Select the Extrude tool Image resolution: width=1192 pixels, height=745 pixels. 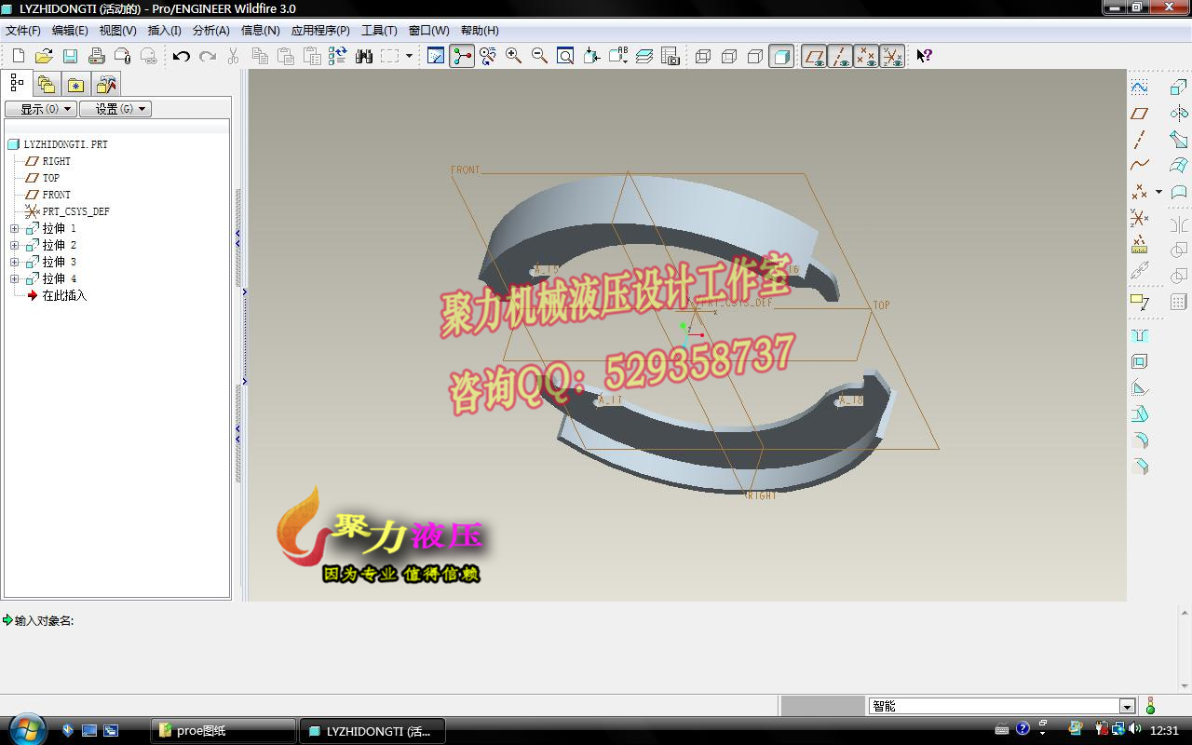point(1178,87)
